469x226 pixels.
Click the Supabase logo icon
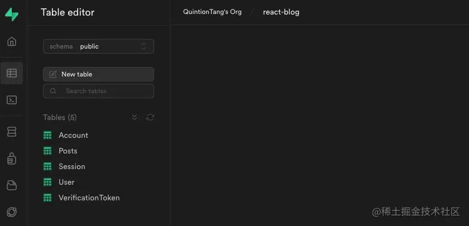pos(12,15)
